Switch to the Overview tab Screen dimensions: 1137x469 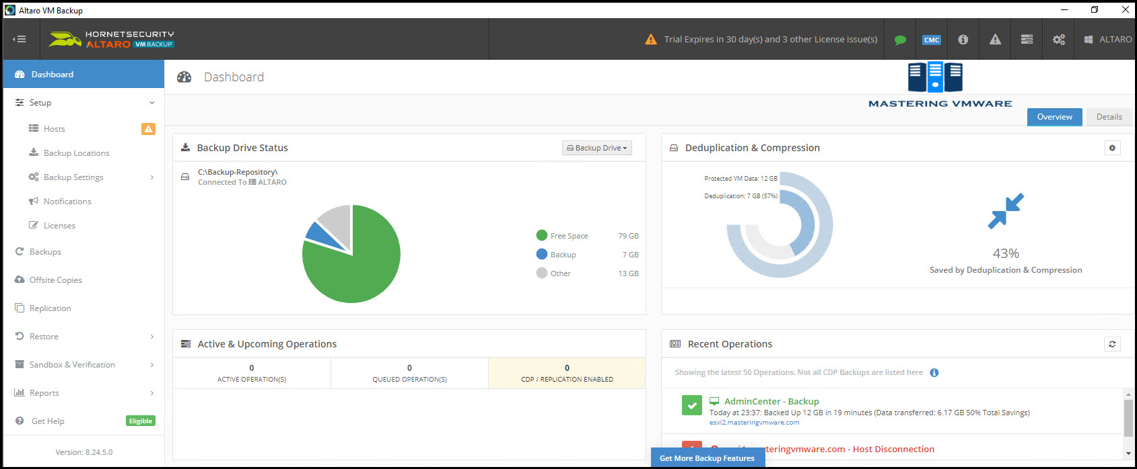click(x=1054, y=117)
